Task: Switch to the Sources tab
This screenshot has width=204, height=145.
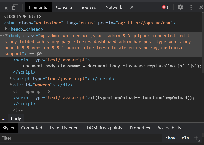Action: (x=88, y=7)
